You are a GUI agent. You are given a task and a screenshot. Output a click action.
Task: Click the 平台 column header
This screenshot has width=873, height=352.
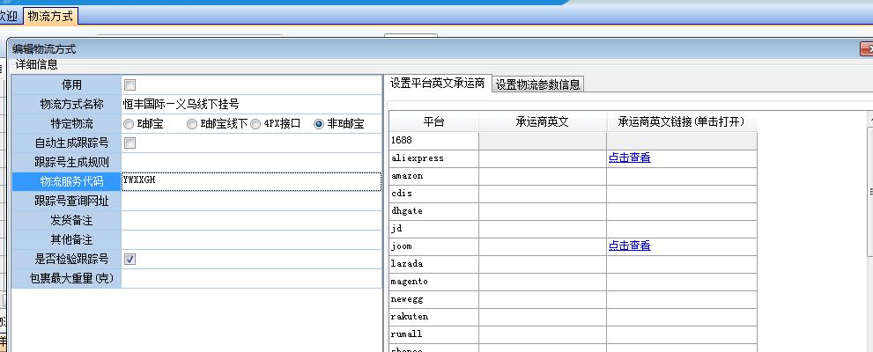pos(433,121)
